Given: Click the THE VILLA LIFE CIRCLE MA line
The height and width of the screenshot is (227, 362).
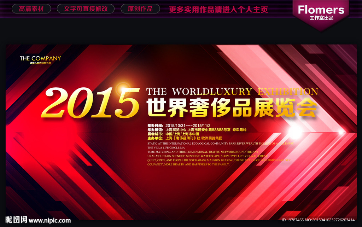Looking at the screenshot, I should (x=166, y=147).
